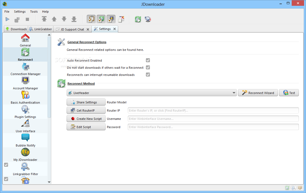306x193 pixels.
Task: Open the Tools menu
Action: tap(34, 12)
